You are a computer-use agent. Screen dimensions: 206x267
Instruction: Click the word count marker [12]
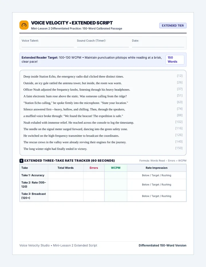point(180,76)
